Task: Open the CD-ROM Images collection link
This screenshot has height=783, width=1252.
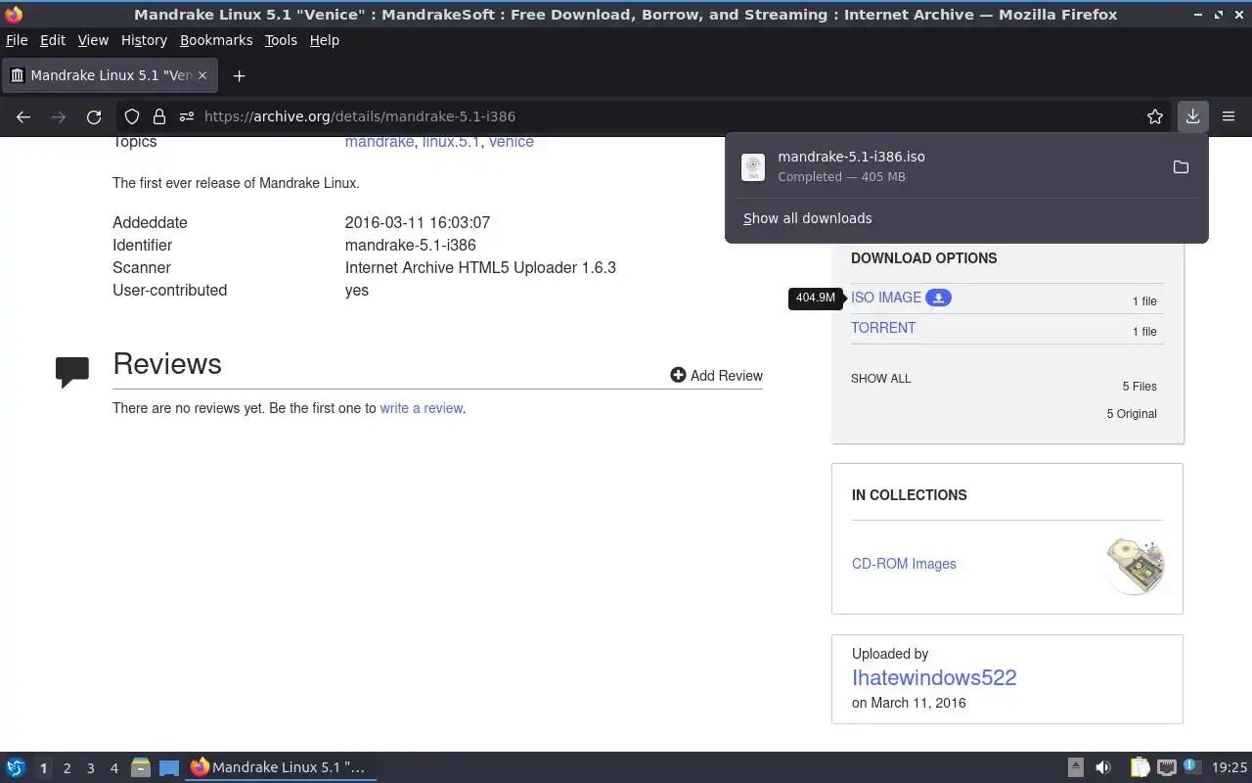Action: tap(904, 564)
